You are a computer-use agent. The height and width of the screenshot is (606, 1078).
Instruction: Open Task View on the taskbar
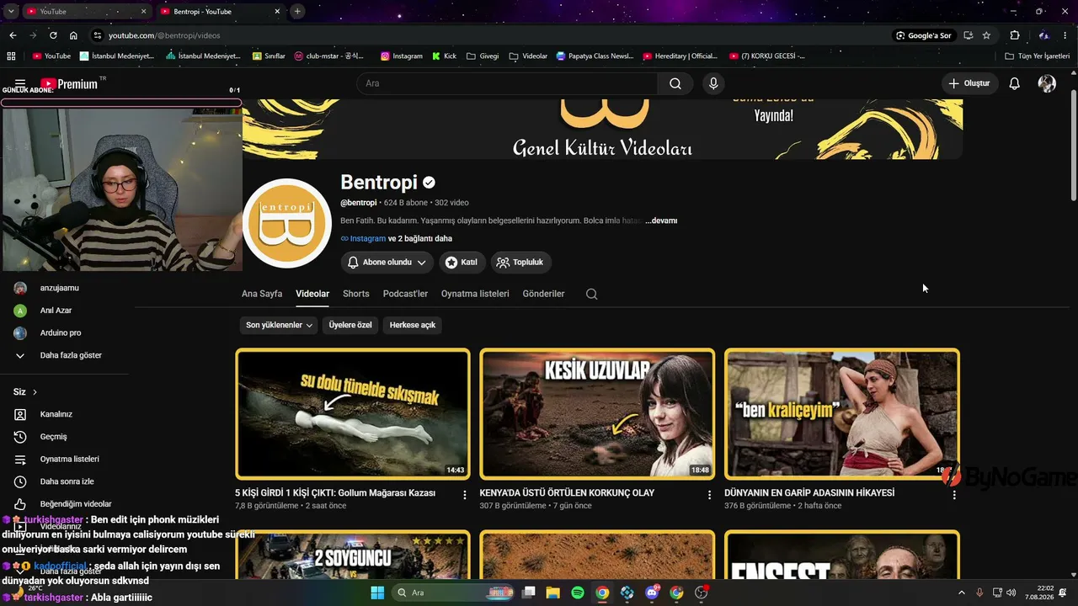[529, 593]
